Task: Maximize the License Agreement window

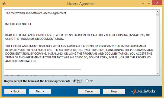Action: tap(149, 3)
